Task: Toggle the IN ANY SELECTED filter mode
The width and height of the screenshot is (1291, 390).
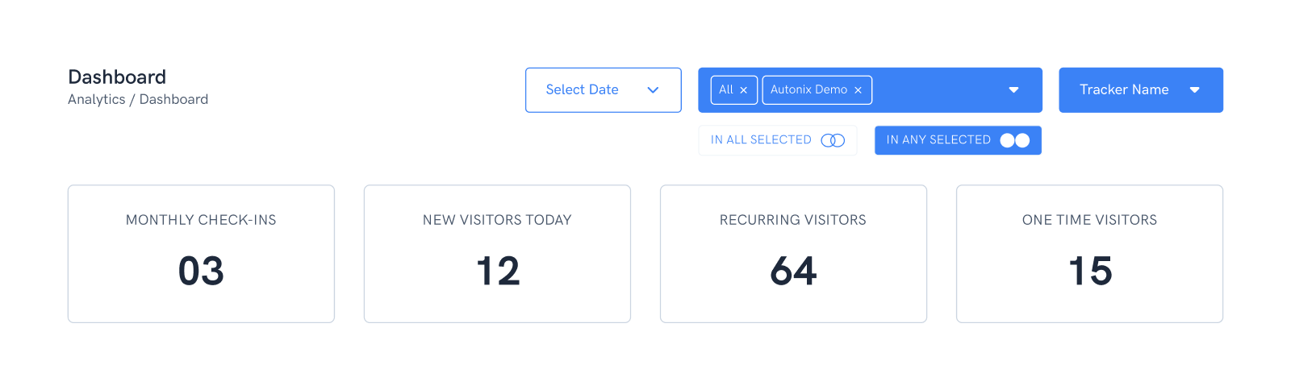Action: (x=938, y=140)
